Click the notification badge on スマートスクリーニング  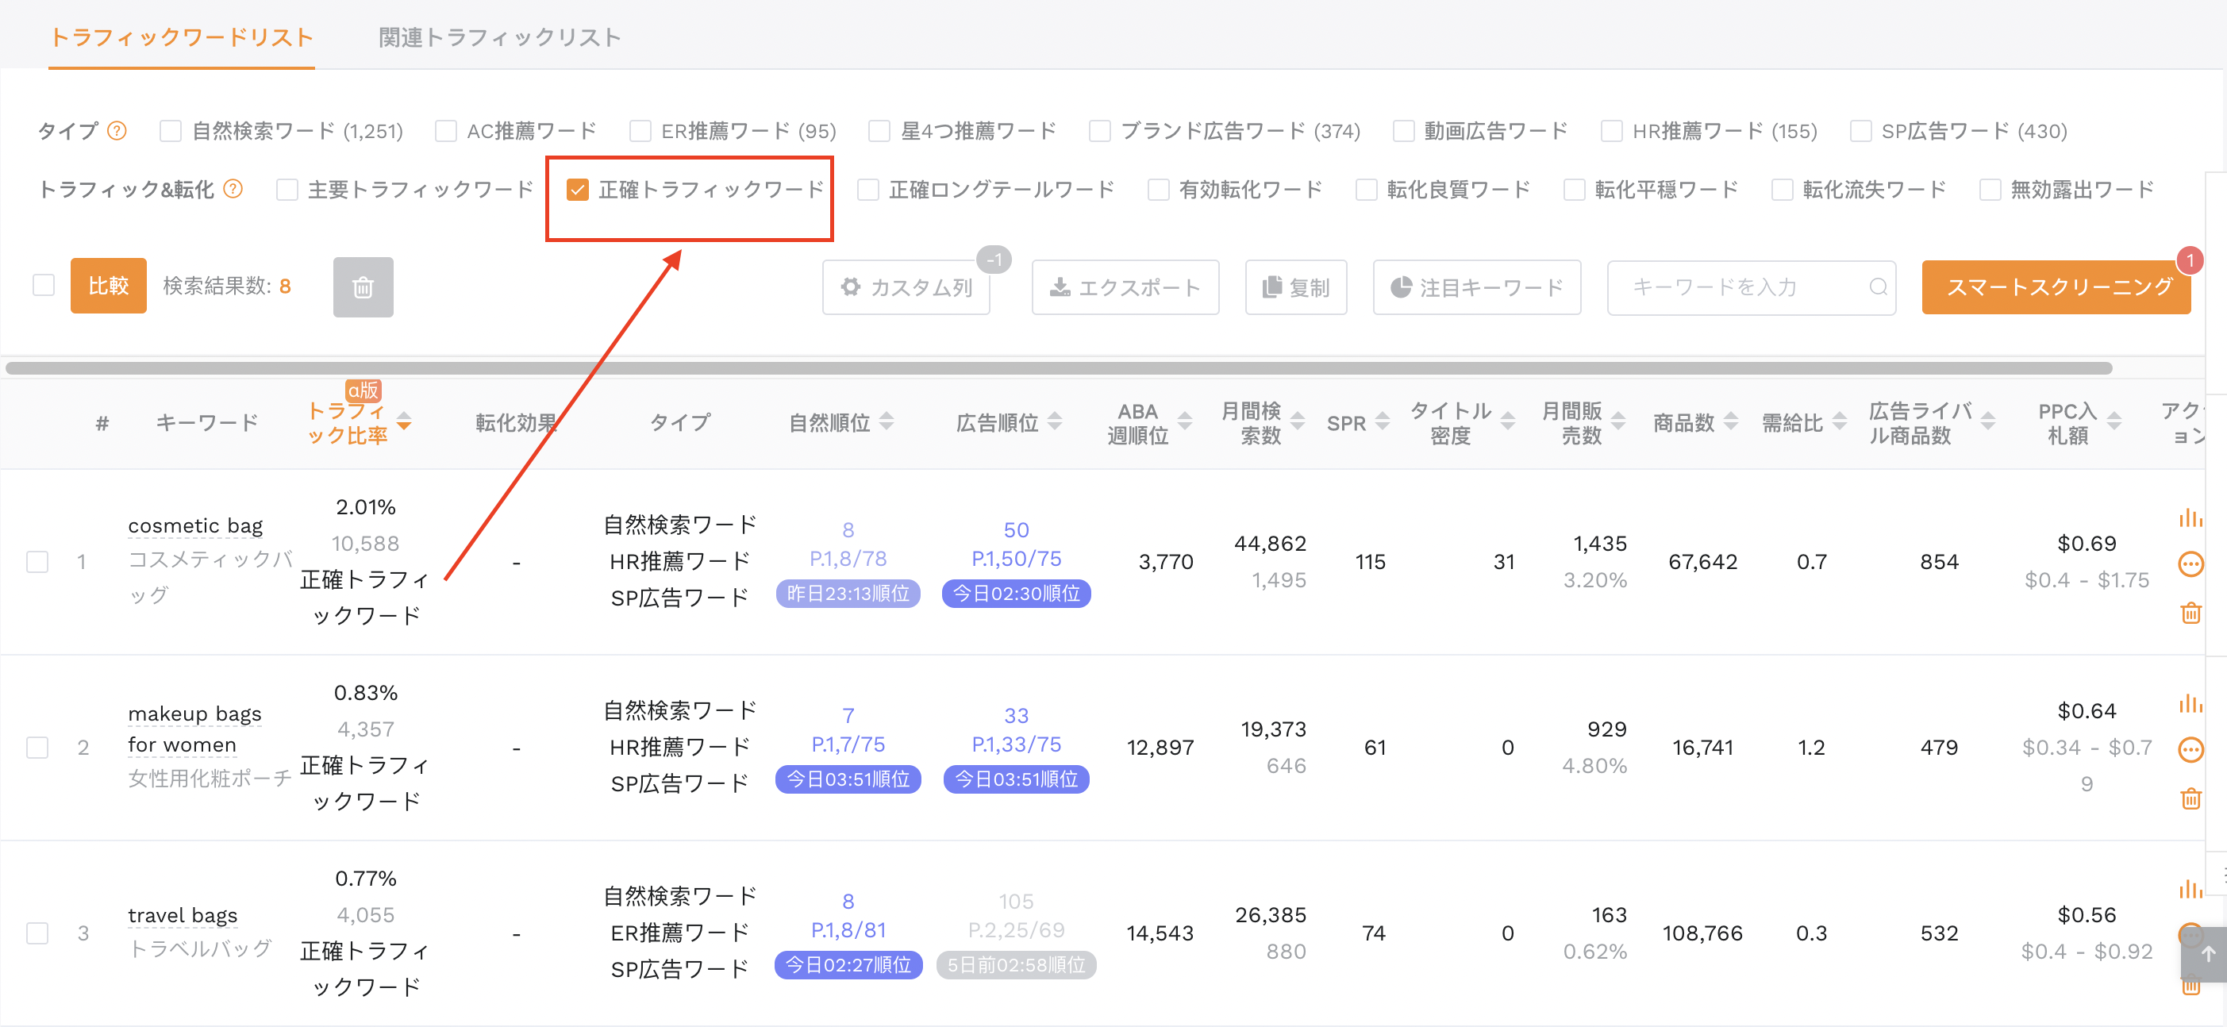click(x=2190, y=260)
